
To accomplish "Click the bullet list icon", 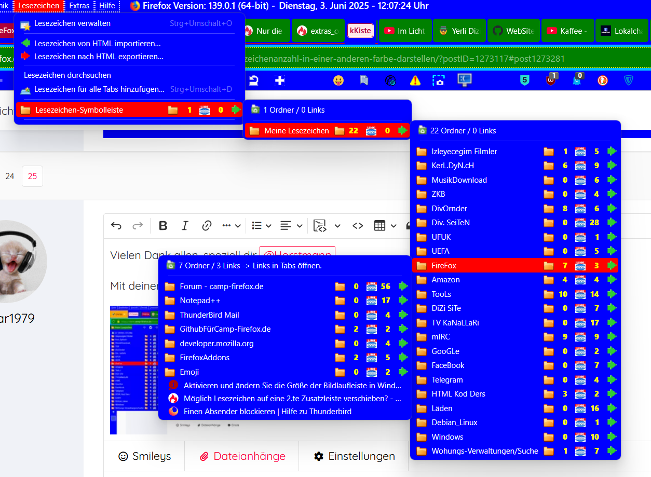I will [x=256, y=226].
